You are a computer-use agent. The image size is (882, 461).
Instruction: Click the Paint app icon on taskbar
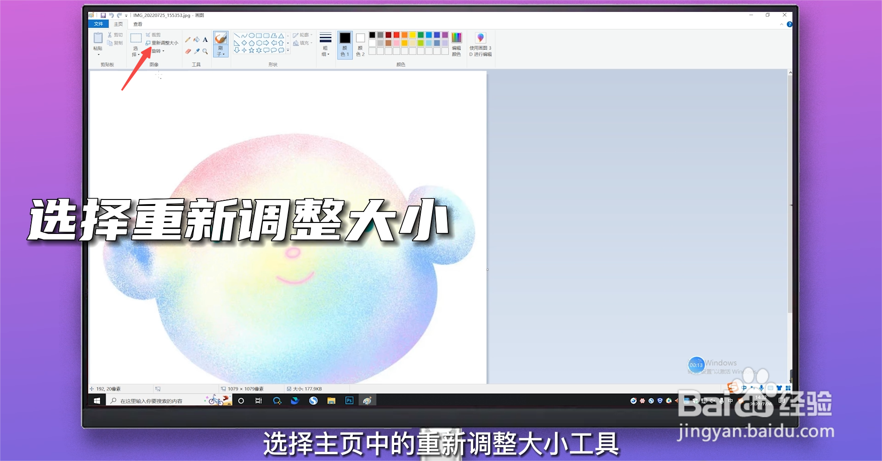(x=367, y=401)
